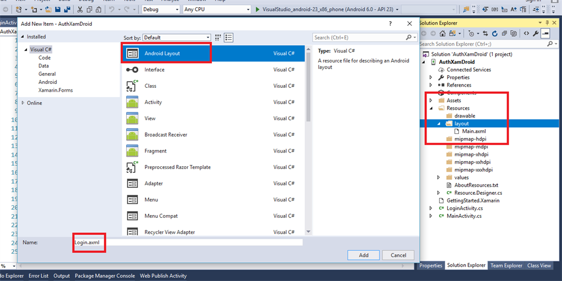The image size is (562, 281).
Task: Select the Activity template
Action: point(213,102)
